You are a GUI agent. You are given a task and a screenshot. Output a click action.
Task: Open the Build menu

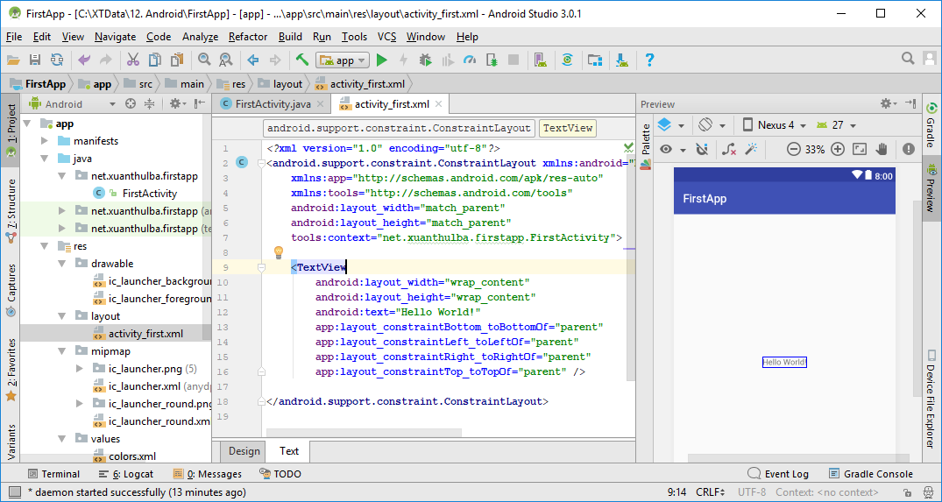290,37
